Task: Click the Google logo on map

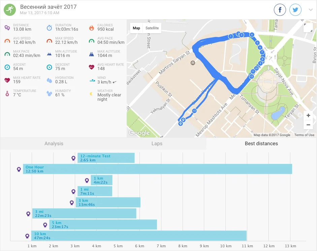Action: pos(139,133)
